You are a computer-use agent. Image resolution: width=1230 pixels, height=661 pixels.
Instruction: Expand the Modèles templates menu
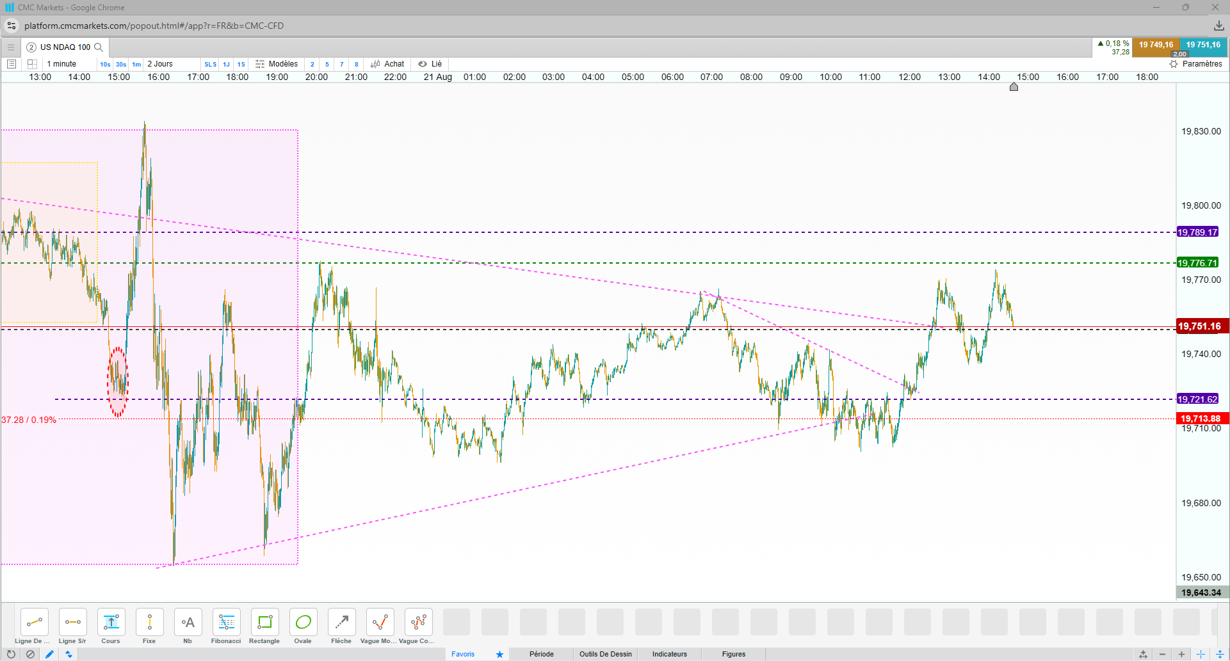[277, 64]
